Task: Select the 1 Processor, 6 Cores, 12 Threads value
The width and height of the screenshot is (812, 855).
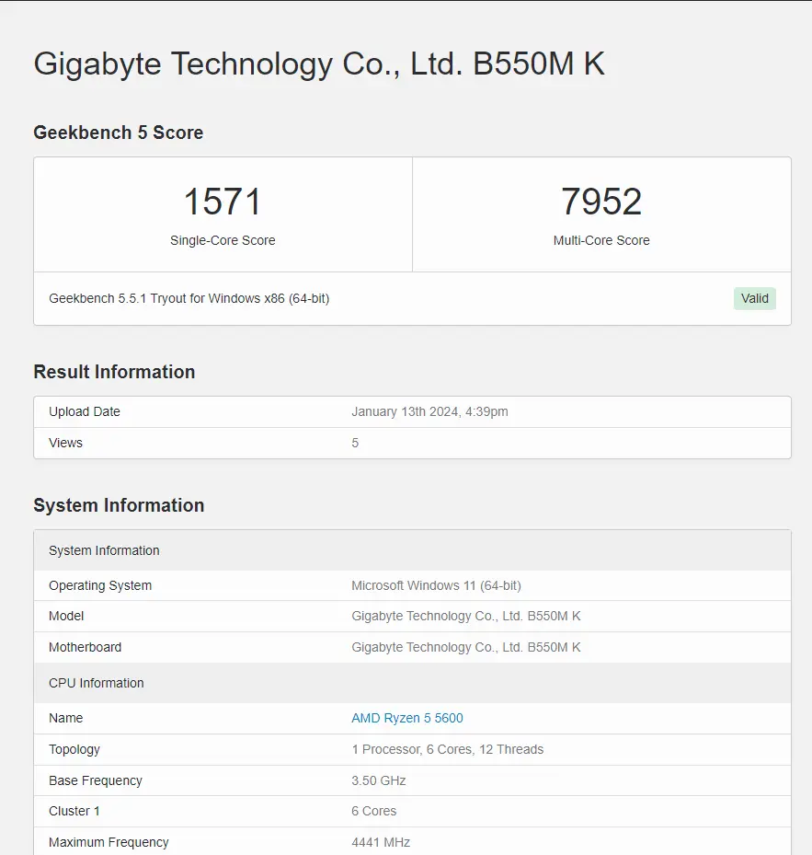Action: [x=448, y=750]
